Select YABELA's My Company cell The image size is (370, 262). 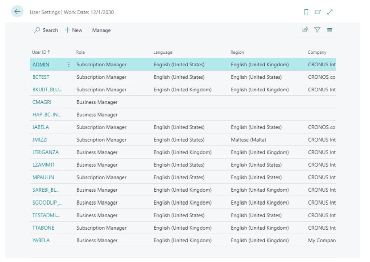pyautogui.click(x=321, y=241)
